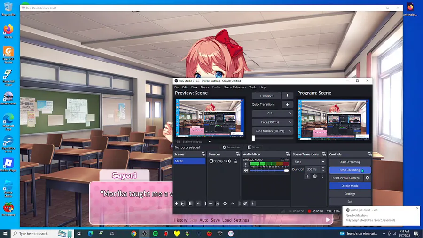Open Fade (300ms) quick transition dropdown
Screen dimensions: 423x238
tap(273, 122)
